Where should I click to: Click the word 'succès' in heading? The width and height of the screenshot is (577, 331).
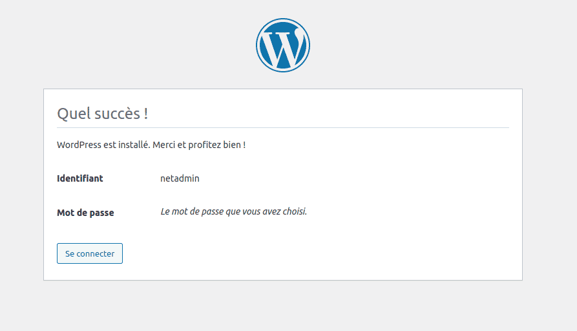pyautogui.click(x=117, y=114)
